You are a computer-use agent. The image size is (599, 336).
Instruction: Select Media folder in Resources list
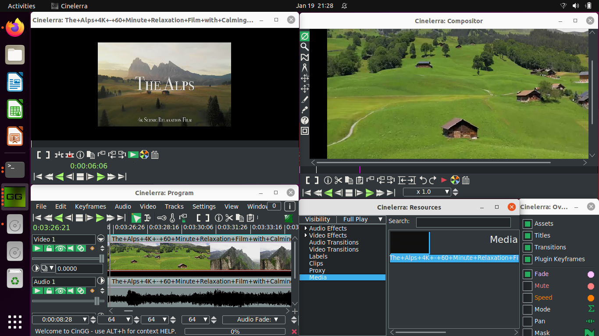coord(342,277)
